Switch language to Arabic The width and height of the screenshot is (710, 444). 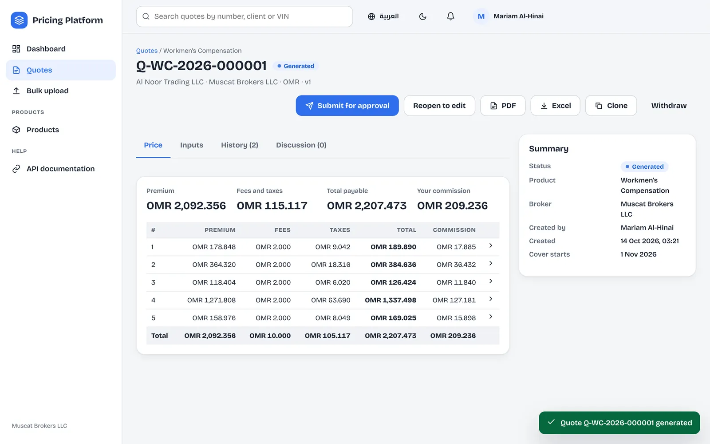[383, 16]
